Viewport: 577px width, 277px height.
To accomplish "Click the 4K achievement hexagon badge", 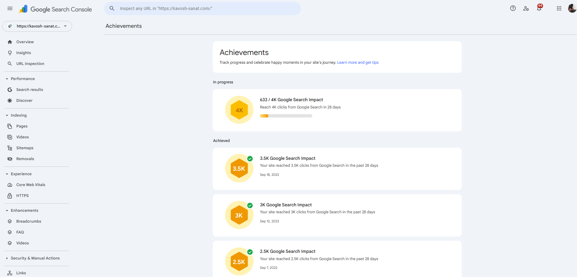I will [x=239, y=110].
